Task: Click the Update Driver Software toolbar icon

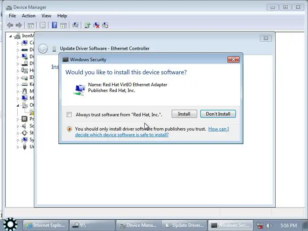Action: 87,25
